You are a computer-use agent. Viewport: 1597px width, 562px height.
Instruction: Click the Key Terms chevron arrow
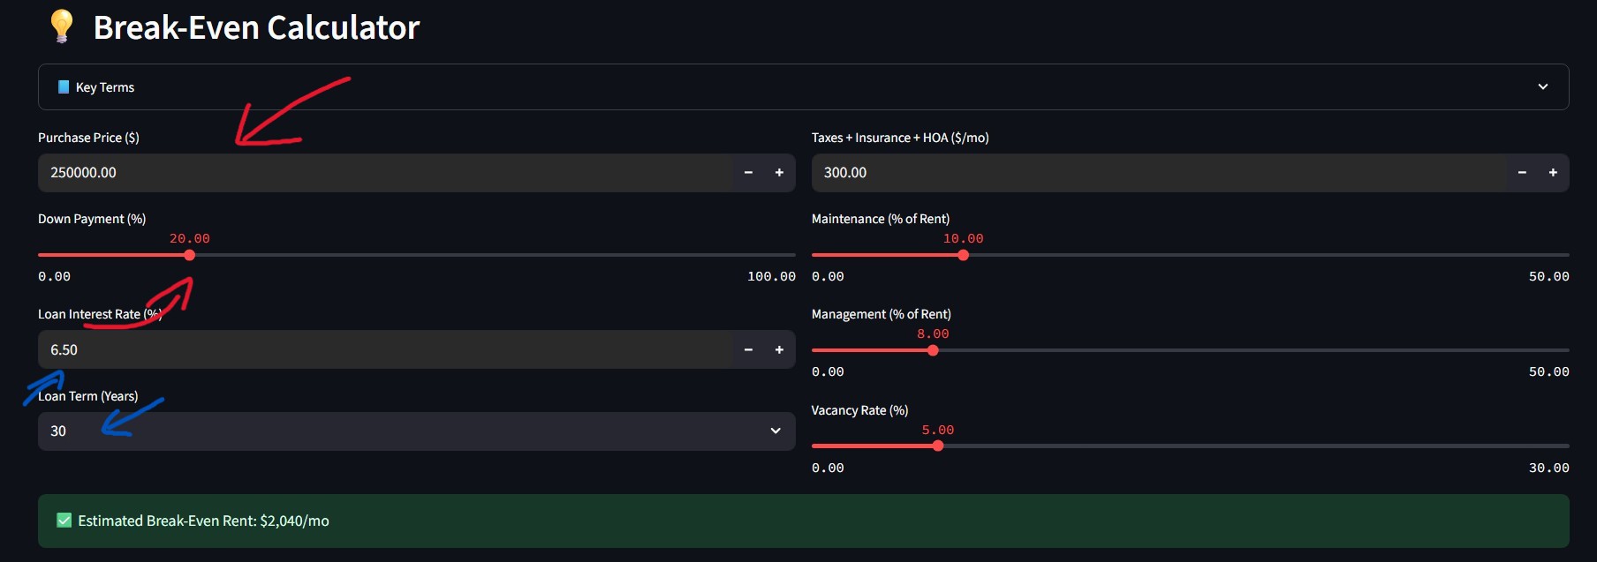click(1543, 87)
